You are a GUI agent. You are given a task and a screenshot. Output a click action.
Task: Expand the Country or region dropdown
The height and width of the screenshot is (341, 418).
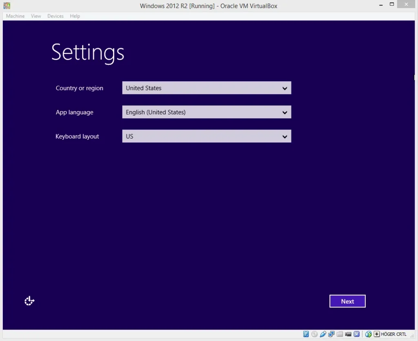tap(207, 88)
